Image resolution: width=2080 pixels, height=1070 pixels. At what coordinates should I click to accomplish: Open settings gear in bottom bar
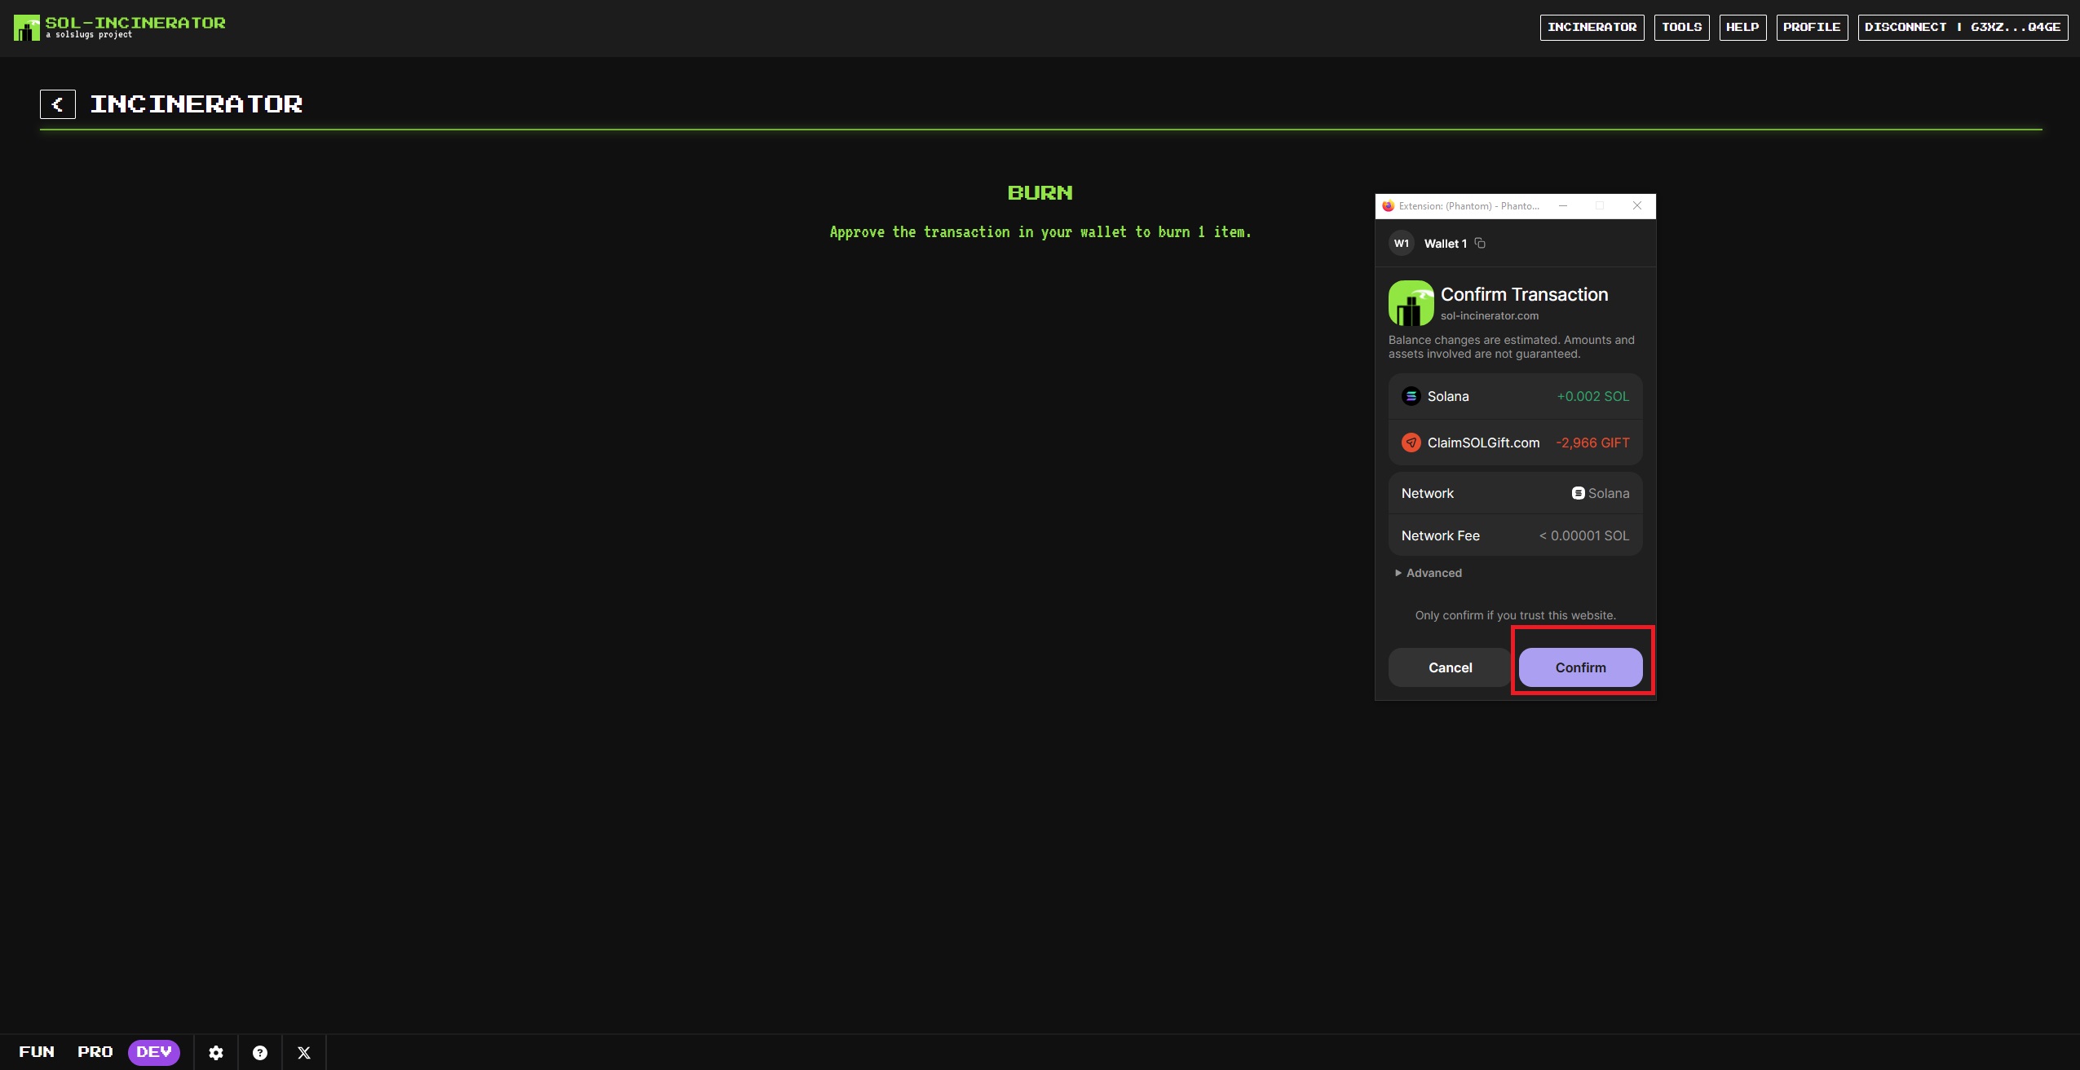click(216, 1052)
